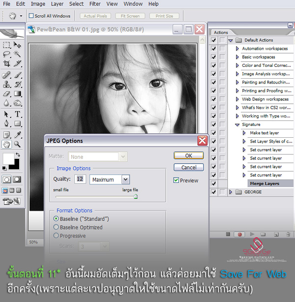295x302 pixels.
Task: Open the Filter menu
Action: (x=95, y=4)
